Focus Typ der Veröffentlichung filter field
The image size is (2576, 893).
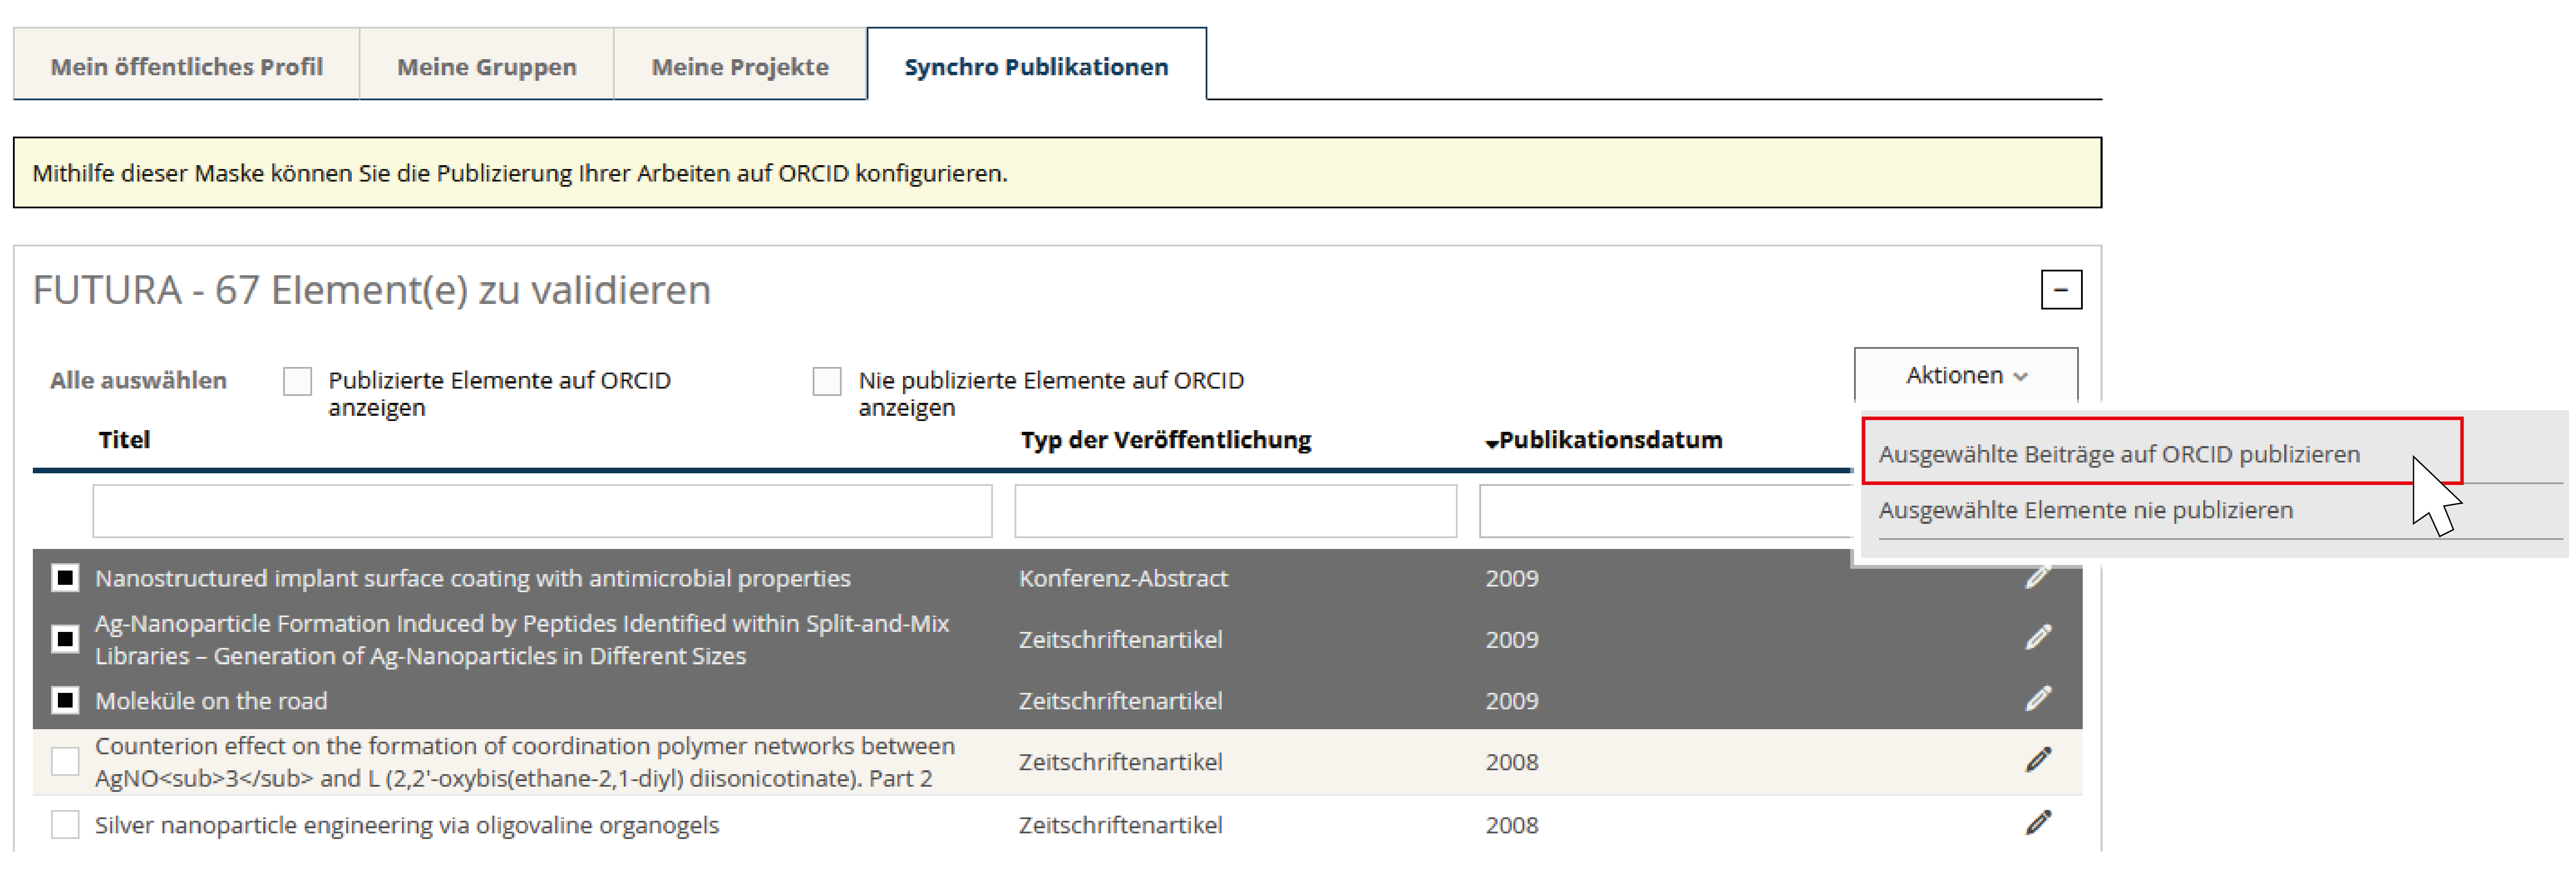coord(1235,511)
